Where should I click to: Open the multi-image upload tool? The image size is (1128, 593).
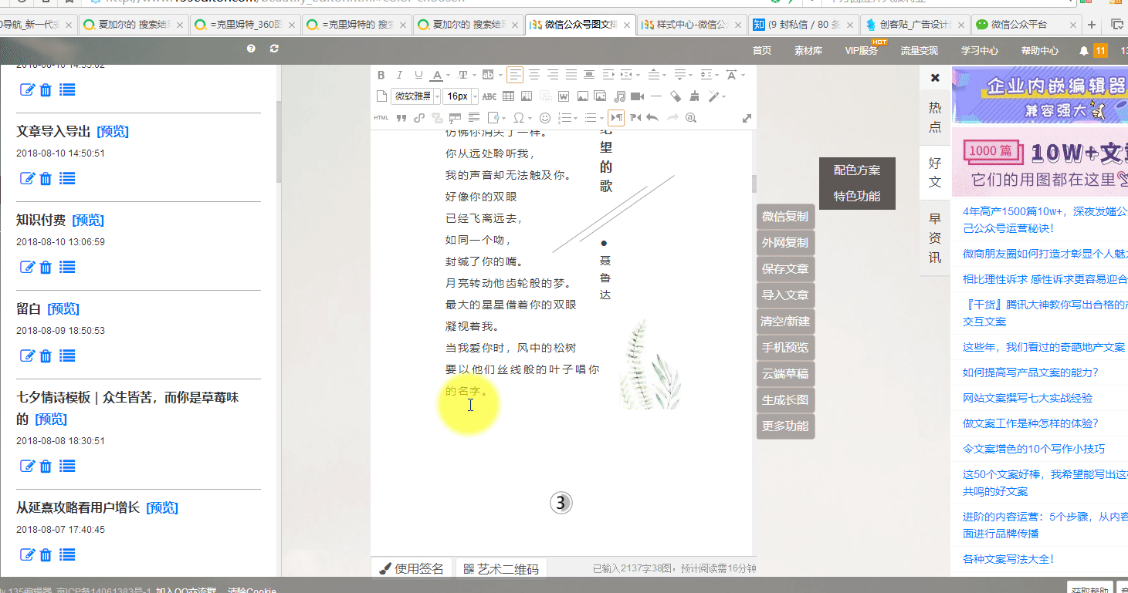[x=601, y=96]
